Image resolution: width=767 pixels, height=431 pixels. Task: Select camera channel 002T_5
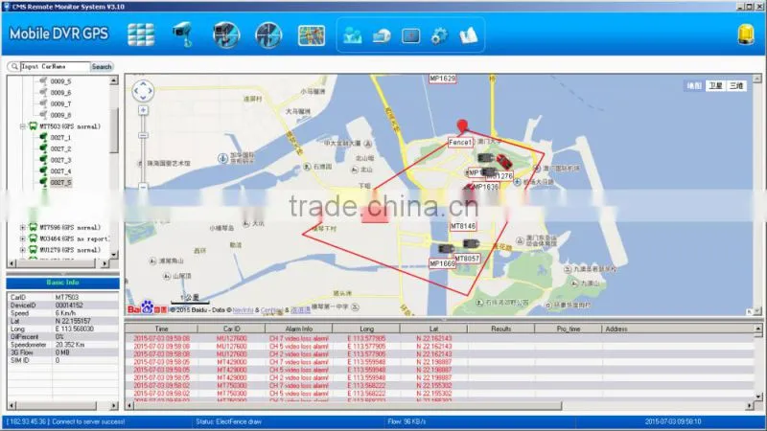(60, 182)
